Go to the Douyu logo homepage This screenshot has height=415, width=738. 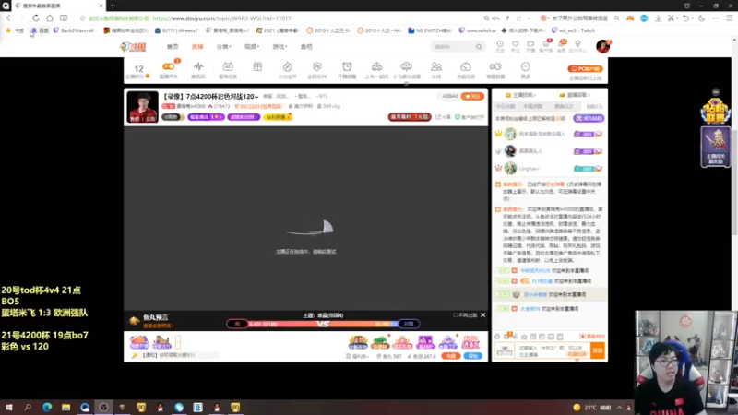click(x=133, y=47)
